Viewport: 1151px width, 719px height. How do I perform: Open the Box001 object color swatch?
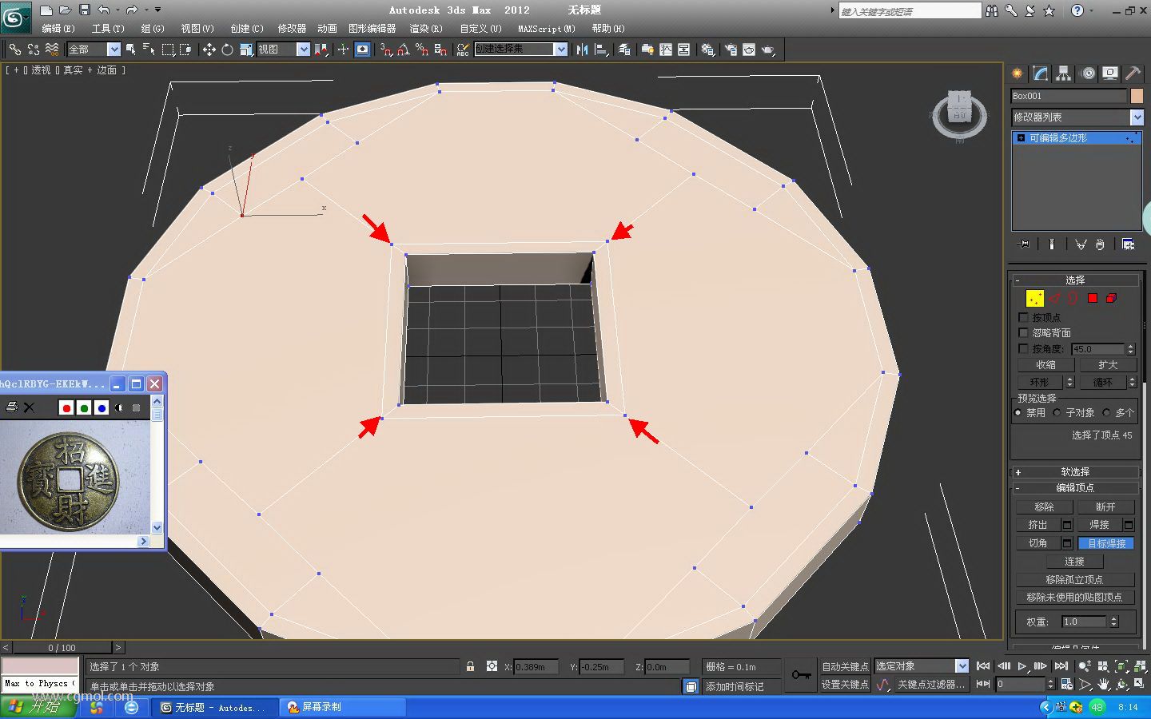pyautogui.click(x=1137, y=96)
